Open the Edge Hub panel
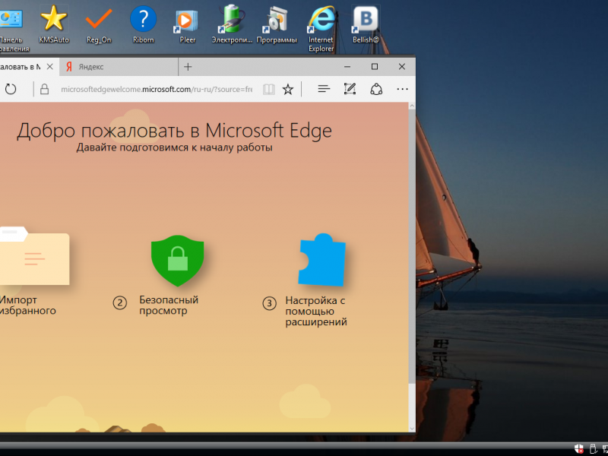Viewport: 608px width, 456px height. click(x=324, y=89)
